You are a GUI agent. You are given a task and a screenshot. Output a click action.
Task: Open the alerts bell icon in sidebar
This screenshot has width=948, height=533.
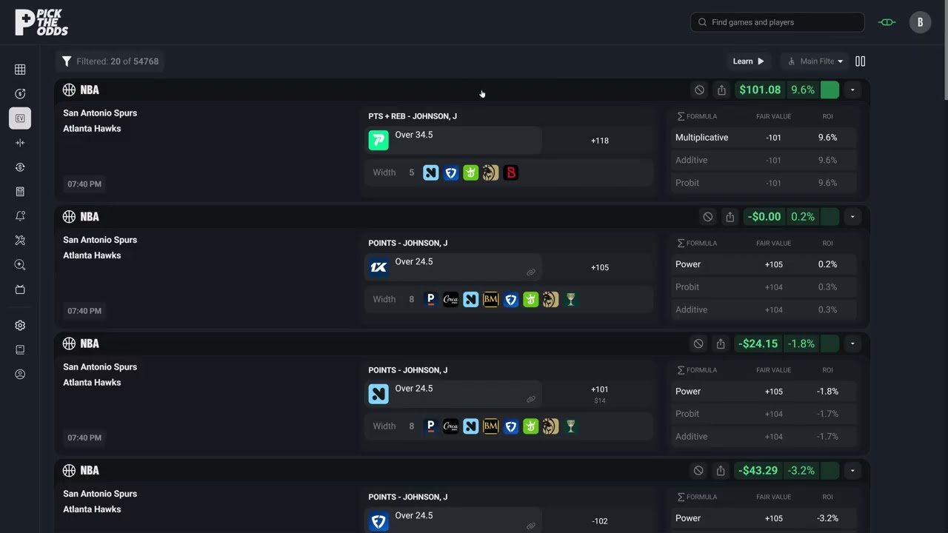tap(20, 216)
